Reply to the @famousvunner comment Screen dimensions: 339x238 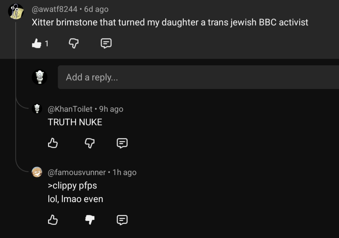pyautogui.click(x=122, y=220)
